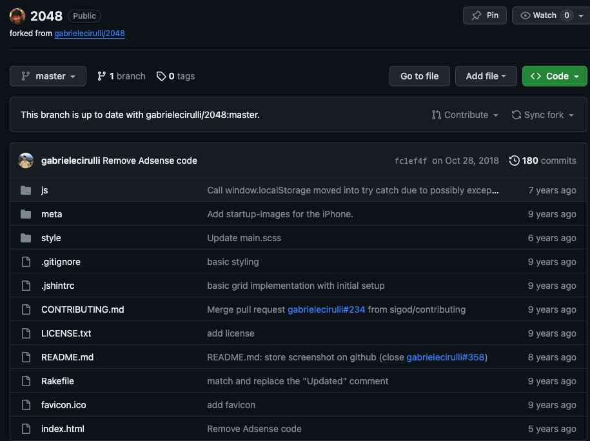Screen dimensions: 590x441
Task: Click the history clock icon beside 180 commits
Action: tap(514, 161)
